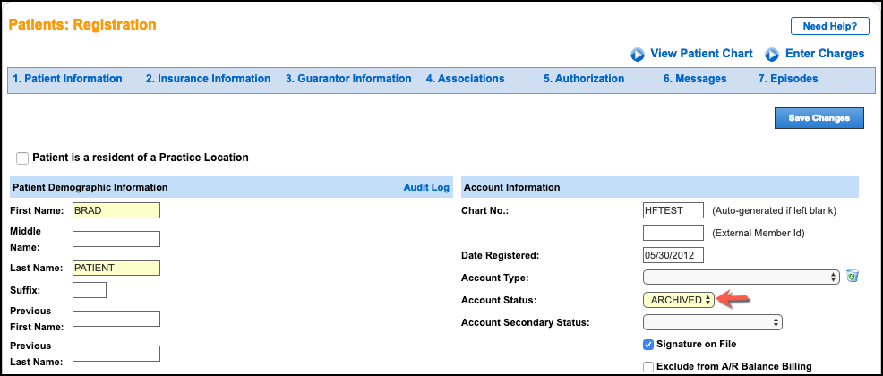883x376 pixels.
Task: Click the Patient Demographic Information header
Action: tap(90, 187)
